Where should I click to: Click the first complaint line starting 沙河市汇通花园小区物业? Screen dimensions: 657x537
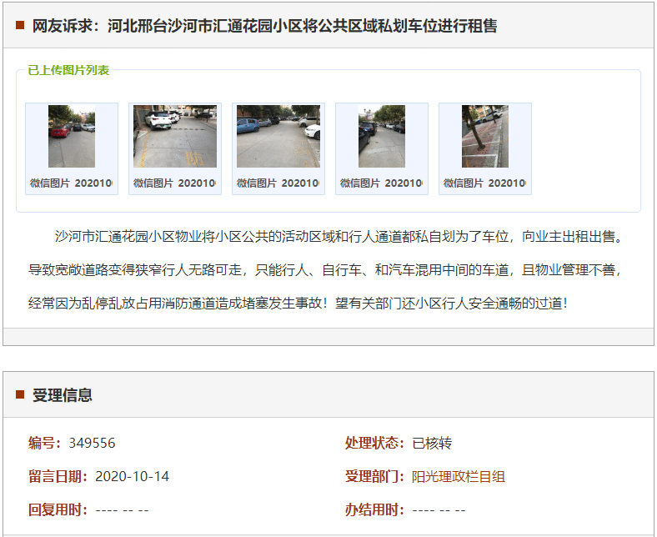[339, 237]
